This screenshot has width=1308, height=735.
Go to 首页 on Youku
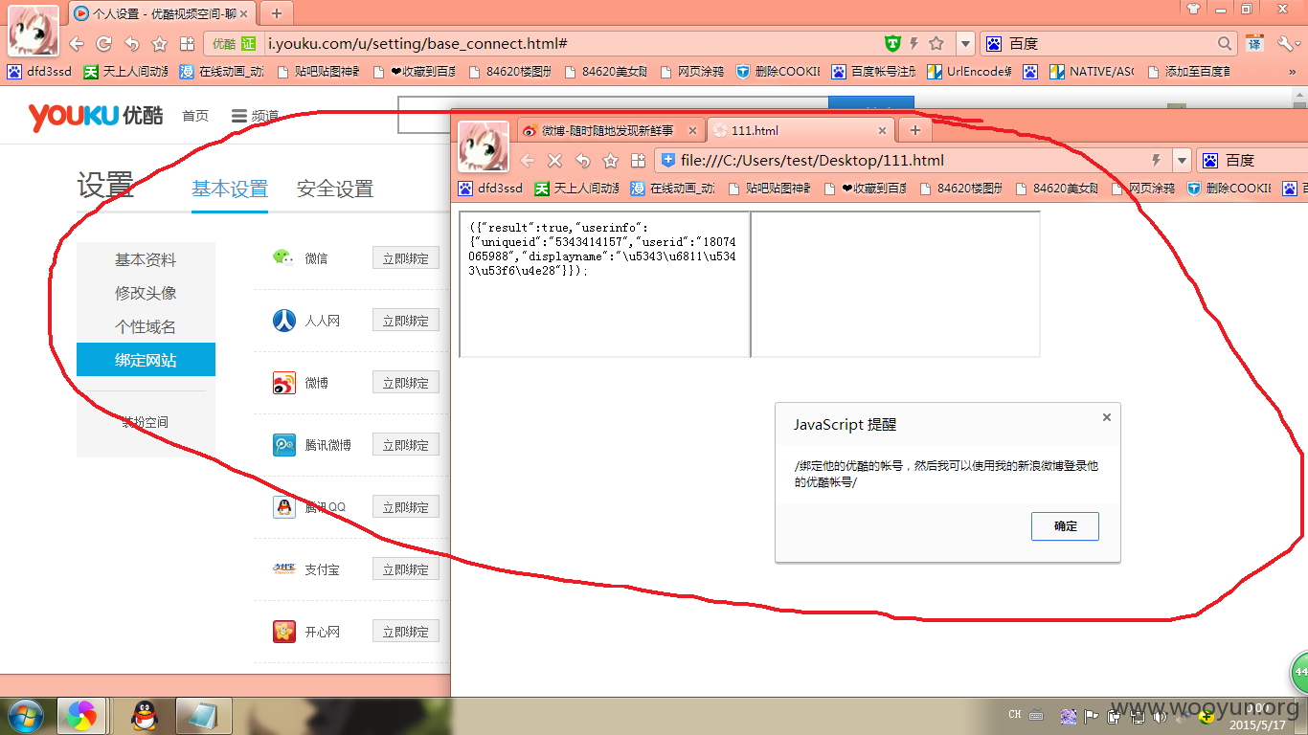195,116
